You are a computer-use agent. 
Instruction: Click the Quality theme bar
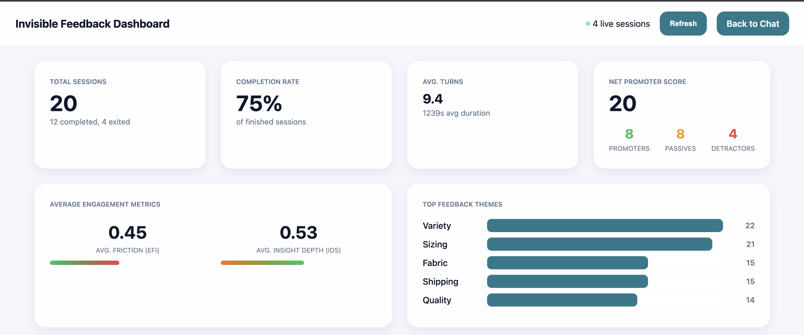tap(562, 300)
